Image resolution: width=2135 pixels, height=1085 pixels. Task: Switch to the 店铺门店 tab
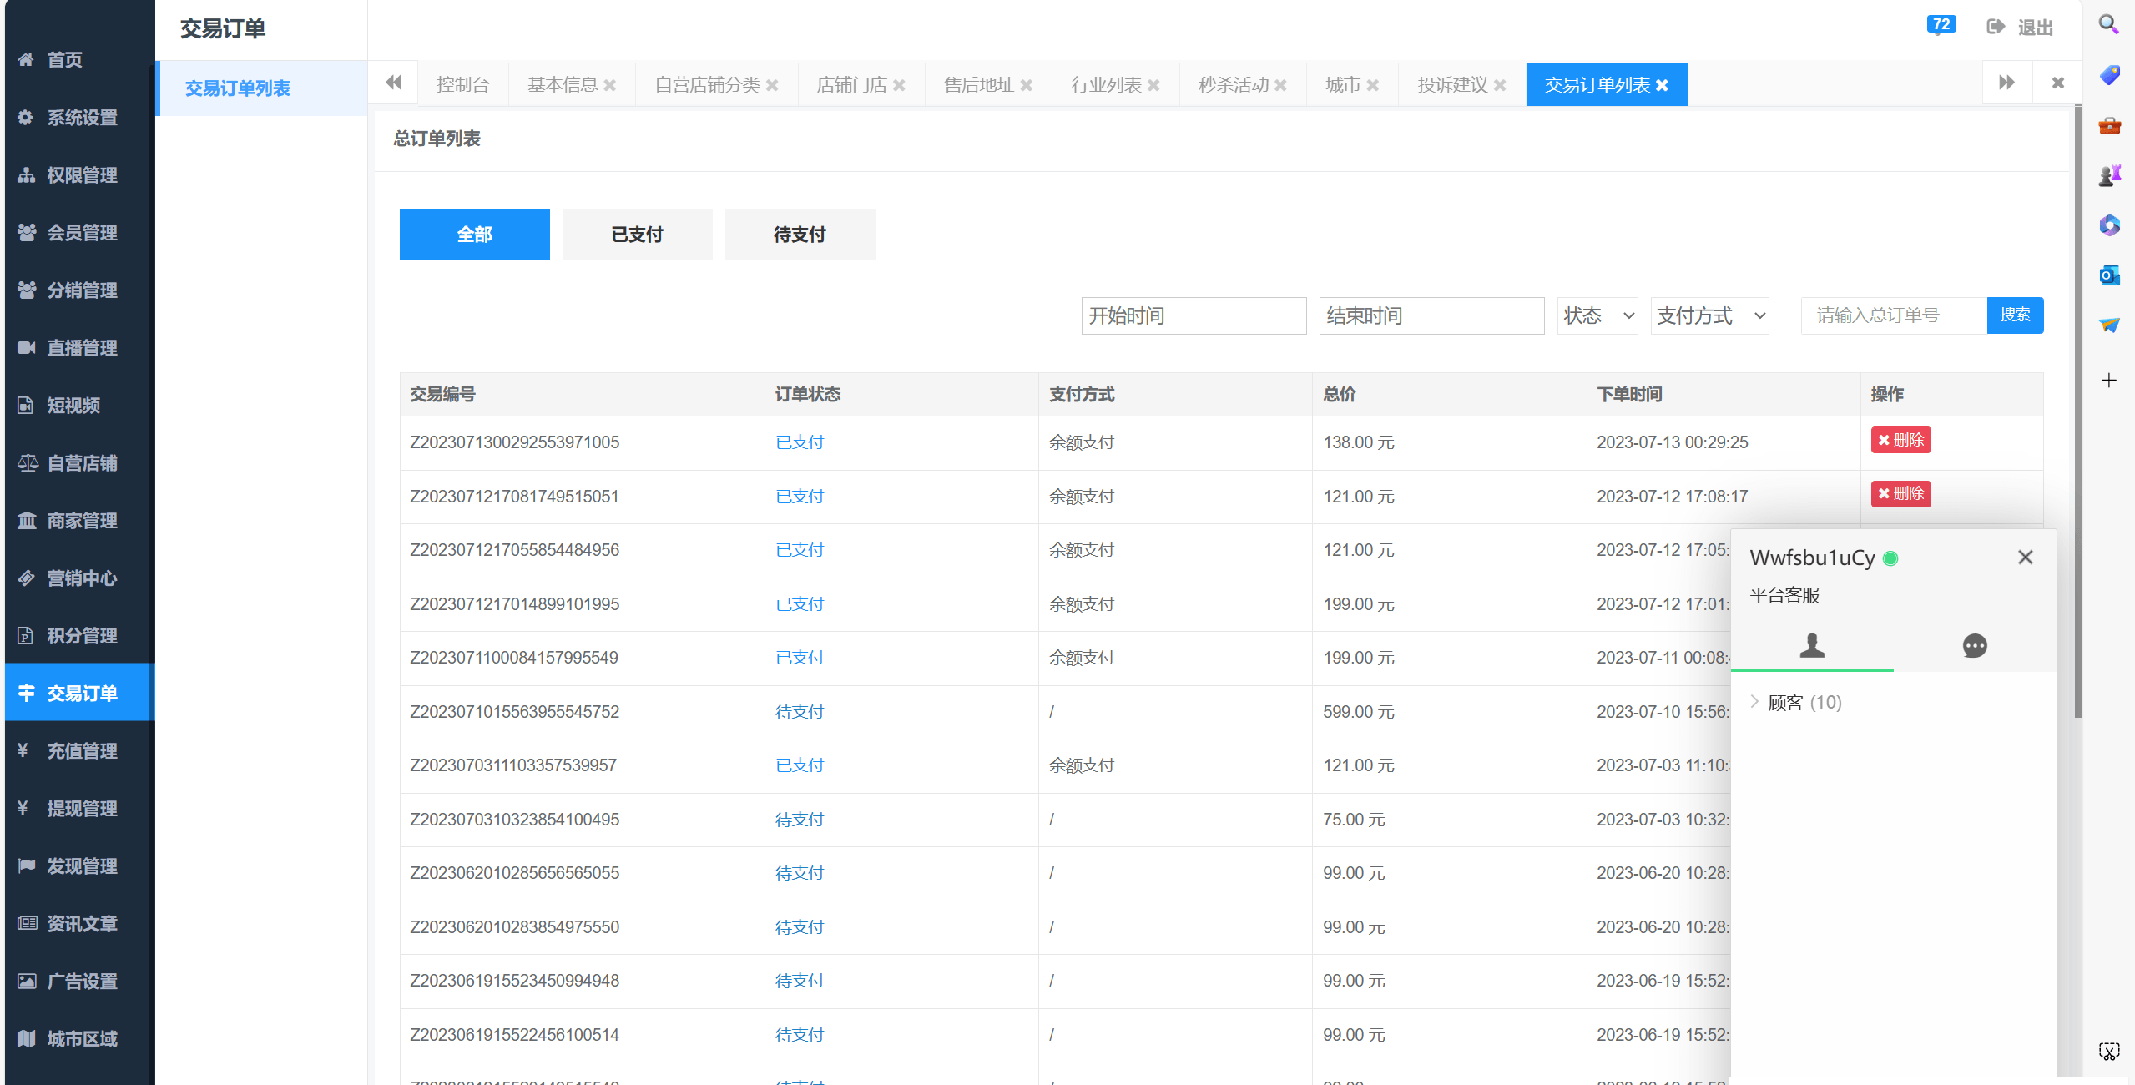point(851,85)
